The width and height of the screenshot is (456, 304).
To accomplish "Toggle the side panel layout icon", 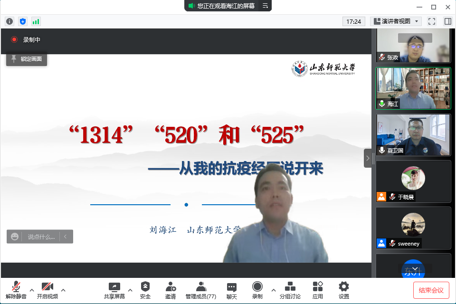I will tap(447, 21).
